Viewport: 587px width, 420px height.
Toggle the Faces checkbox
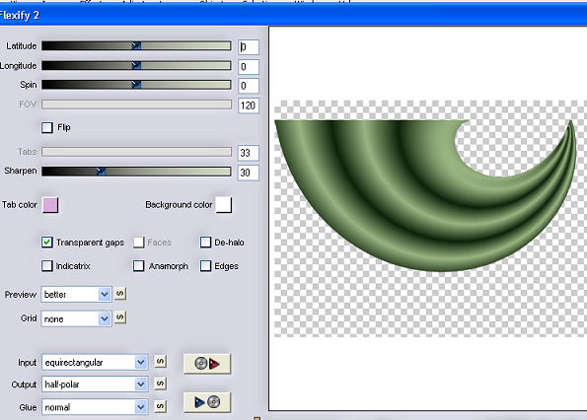click(x=139, y=243)
